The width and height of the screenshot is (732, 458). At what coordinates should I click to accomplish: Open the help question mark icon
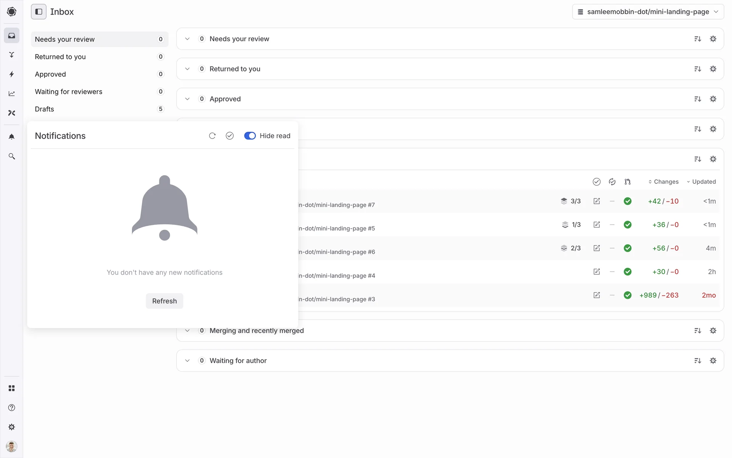point(11,408)
